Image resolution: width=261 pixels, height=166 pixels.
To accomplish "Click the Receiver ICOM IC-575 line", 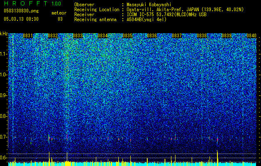I will 166,15.
